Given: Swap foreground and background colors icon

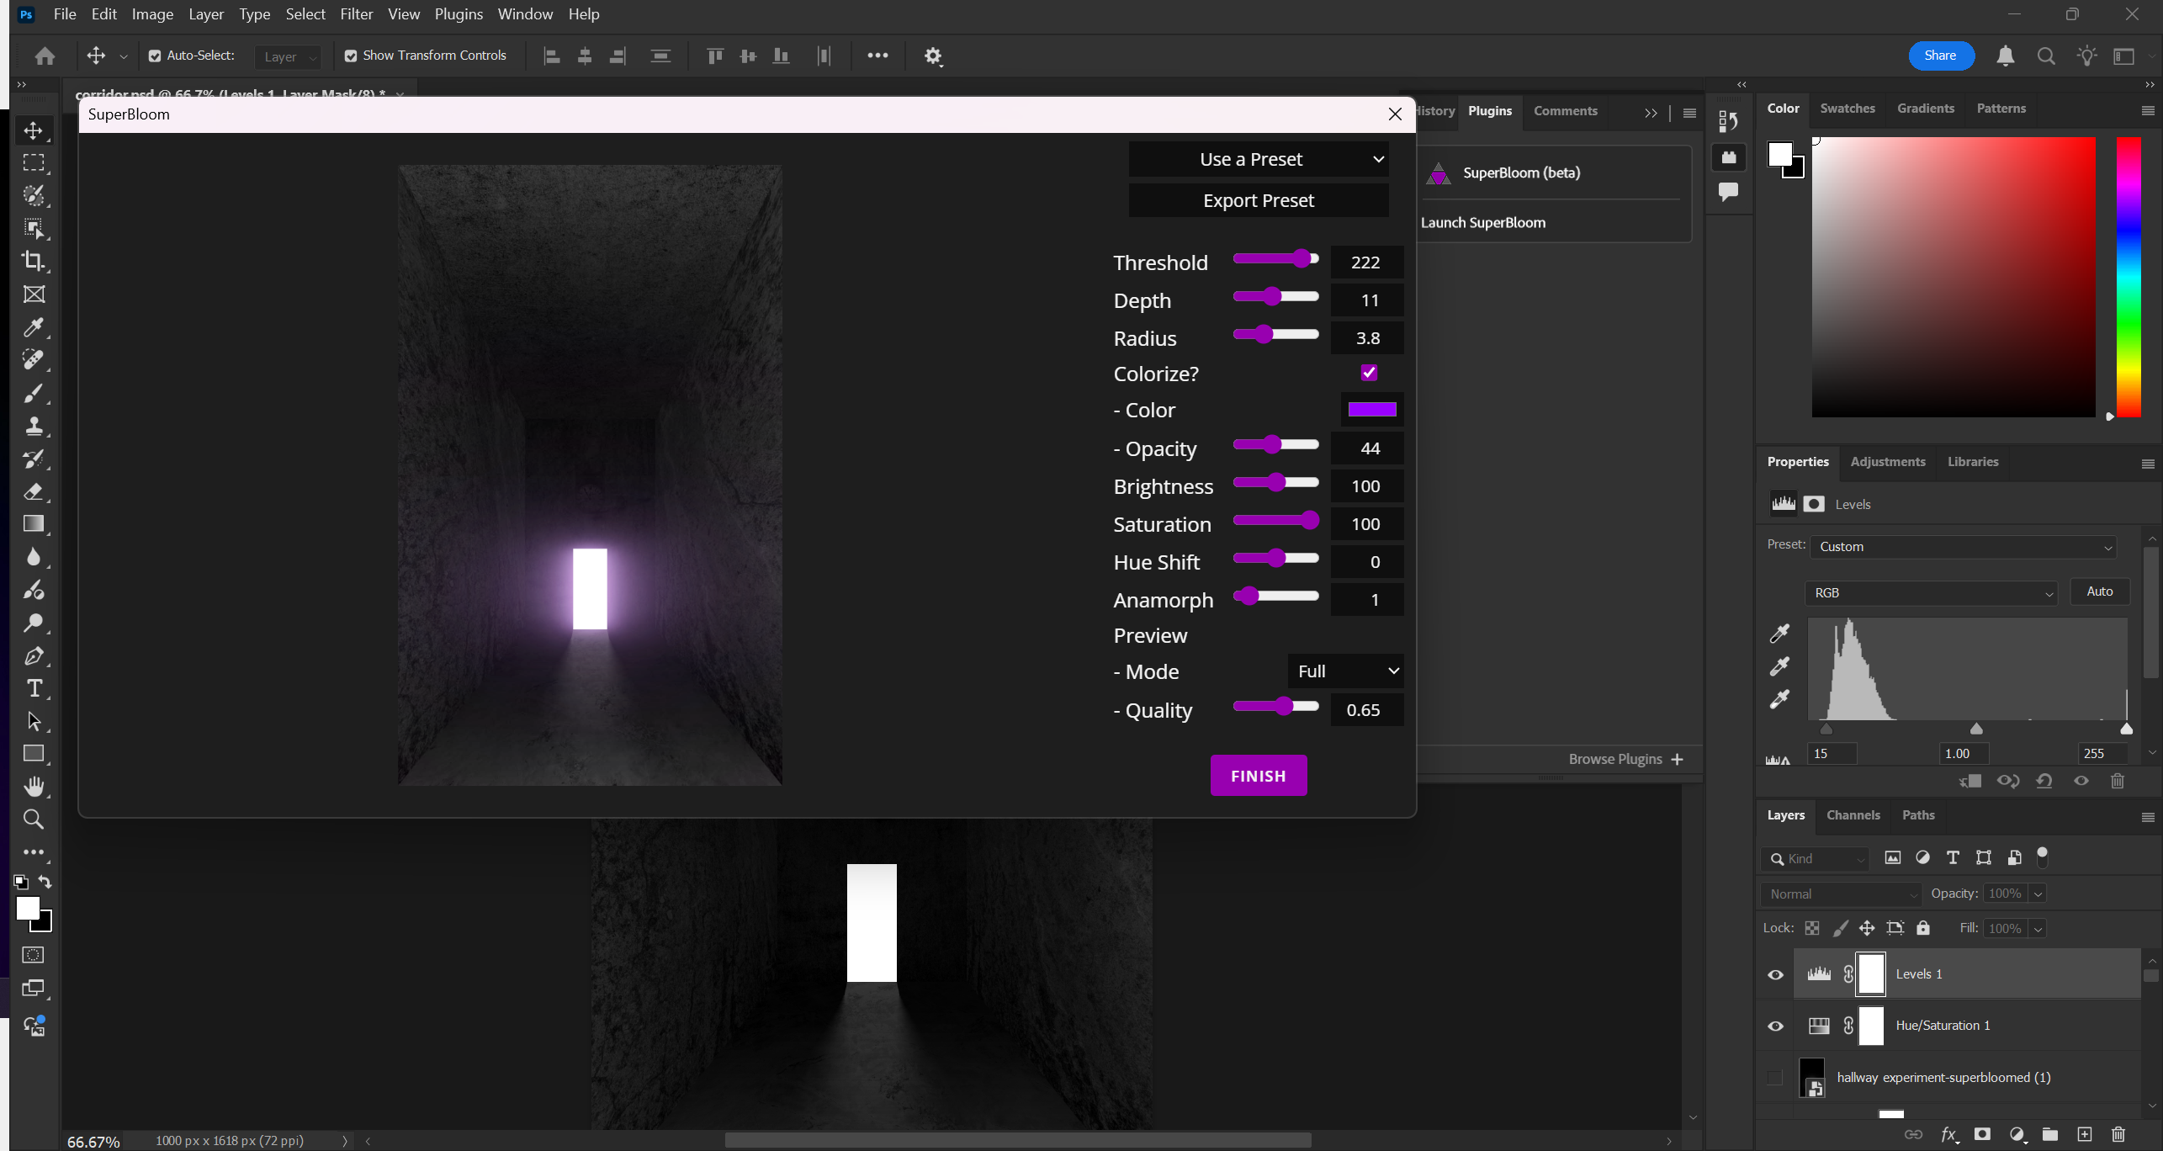Looking at the screenshot, I should [45, 882].
